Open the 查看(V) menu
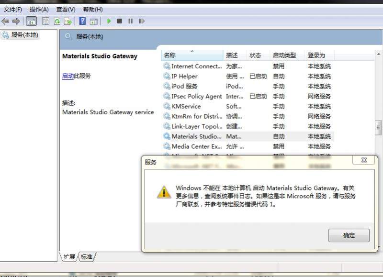 pos(66,10)
